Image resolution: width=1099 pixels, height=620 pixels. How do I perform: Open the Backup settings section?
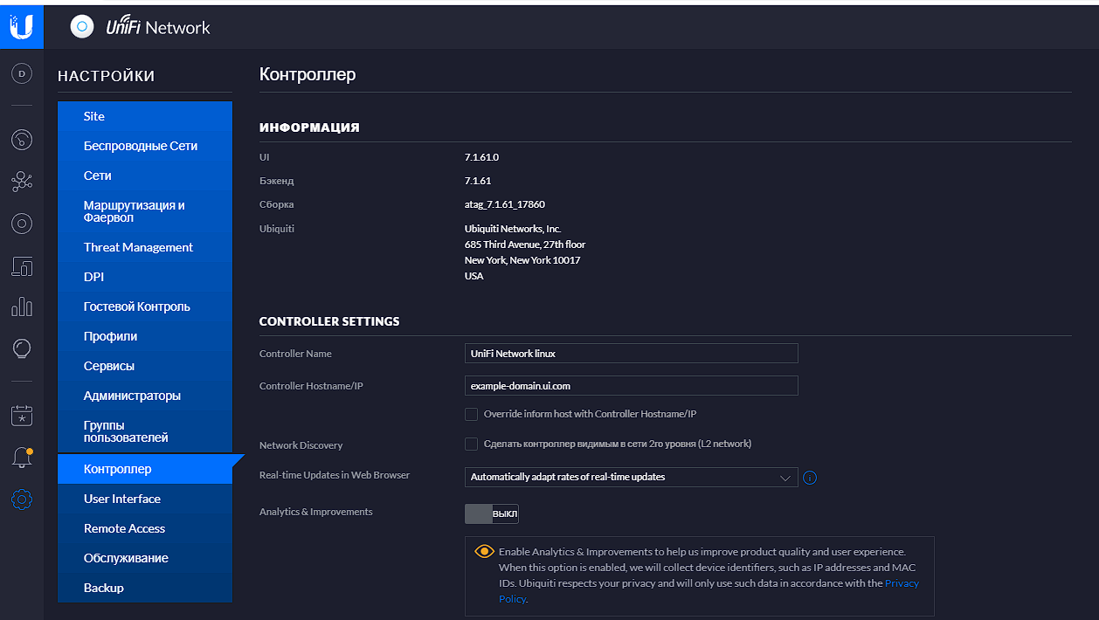(x=145, y=588)
